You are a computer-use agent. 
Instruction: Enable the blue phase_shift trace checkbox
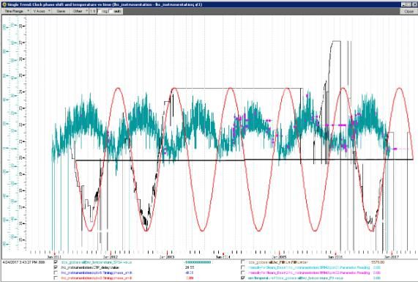pyautogui.click(x=56, y=272)
